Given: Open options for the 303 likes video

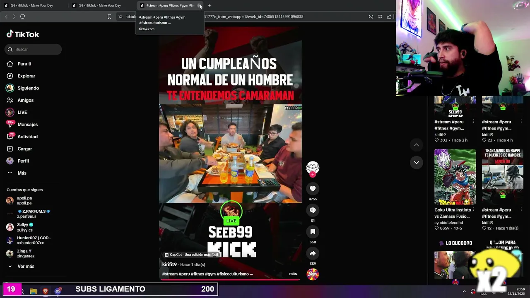Looking at the screenshot, I should [x=473, y=121].
